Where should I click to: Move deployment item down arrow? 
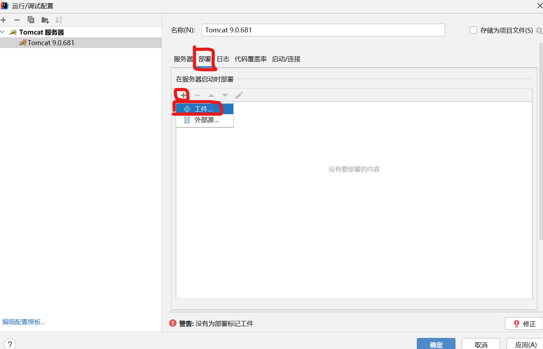click(x=225, y=95)
